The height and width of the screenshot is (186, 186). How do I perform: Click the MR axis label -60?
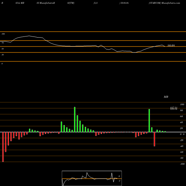tap(182, 152)
